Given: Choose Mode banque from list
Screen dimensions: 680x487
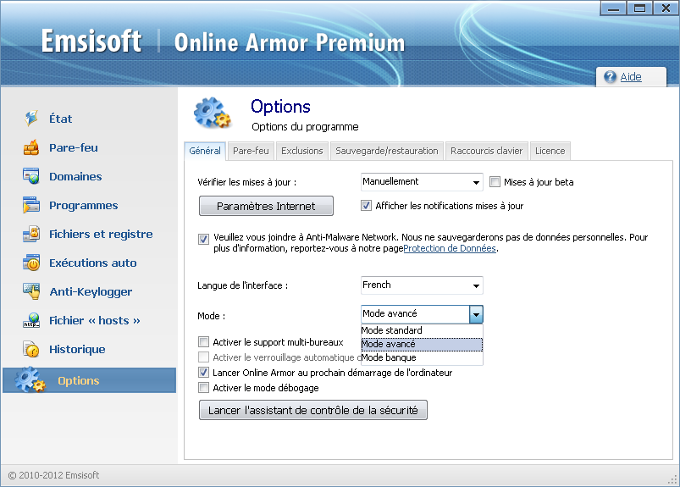Looking at the screenshot, I should (422, 357).
